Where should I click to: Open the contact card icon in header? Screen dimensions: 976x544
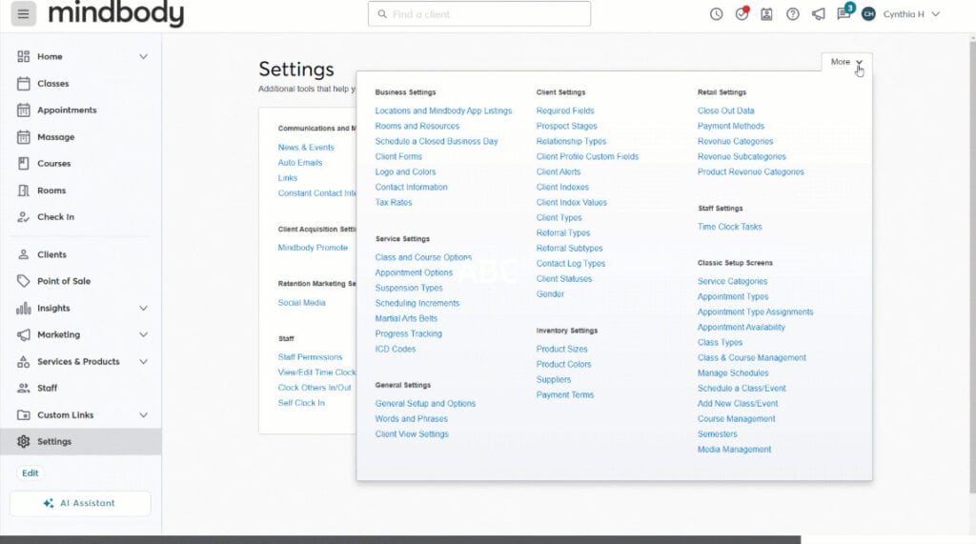(x=766, y=13)
